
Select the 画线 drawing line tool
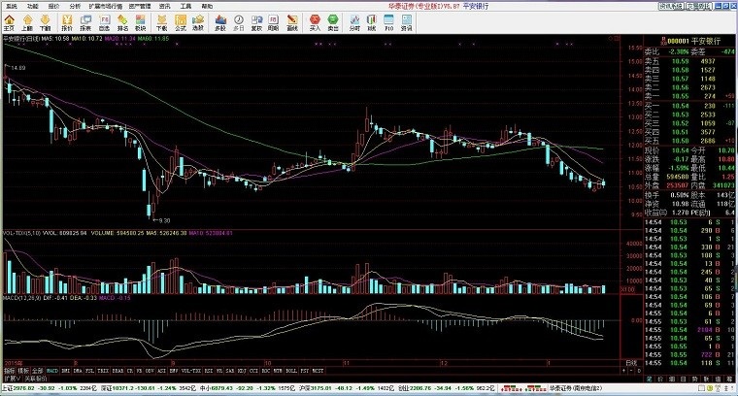292,22
